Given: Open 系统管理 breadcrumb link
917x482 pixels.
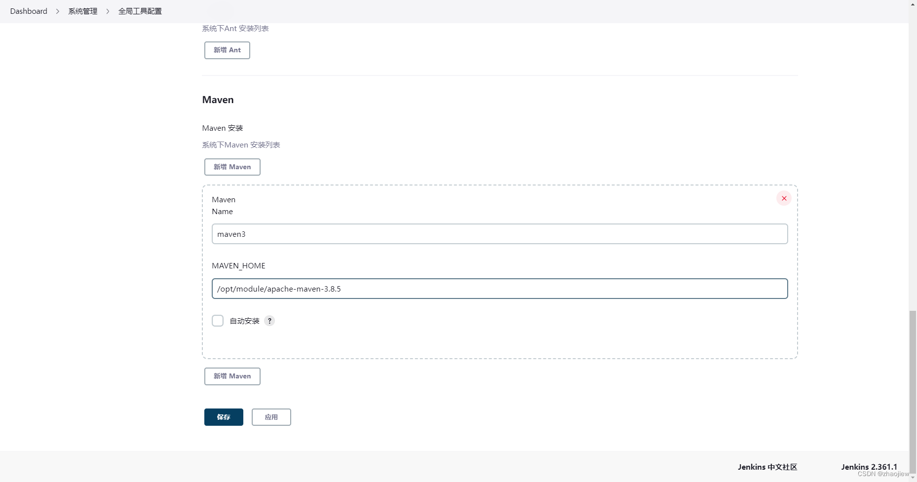Looking at the screenshot, I should [82, 11].
